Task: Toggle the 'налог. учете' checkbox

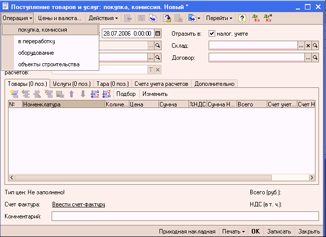Action: pos(212,34)
